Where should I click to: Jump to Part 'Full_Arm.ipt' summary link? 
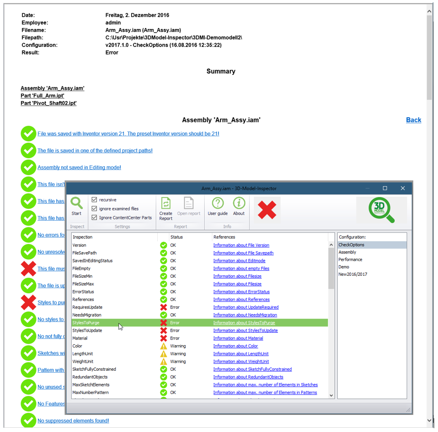42,96
